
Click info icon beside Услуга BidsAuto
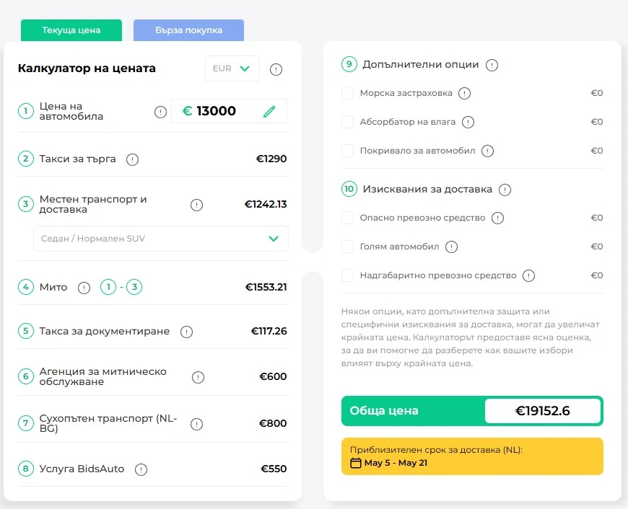point(141,469)
